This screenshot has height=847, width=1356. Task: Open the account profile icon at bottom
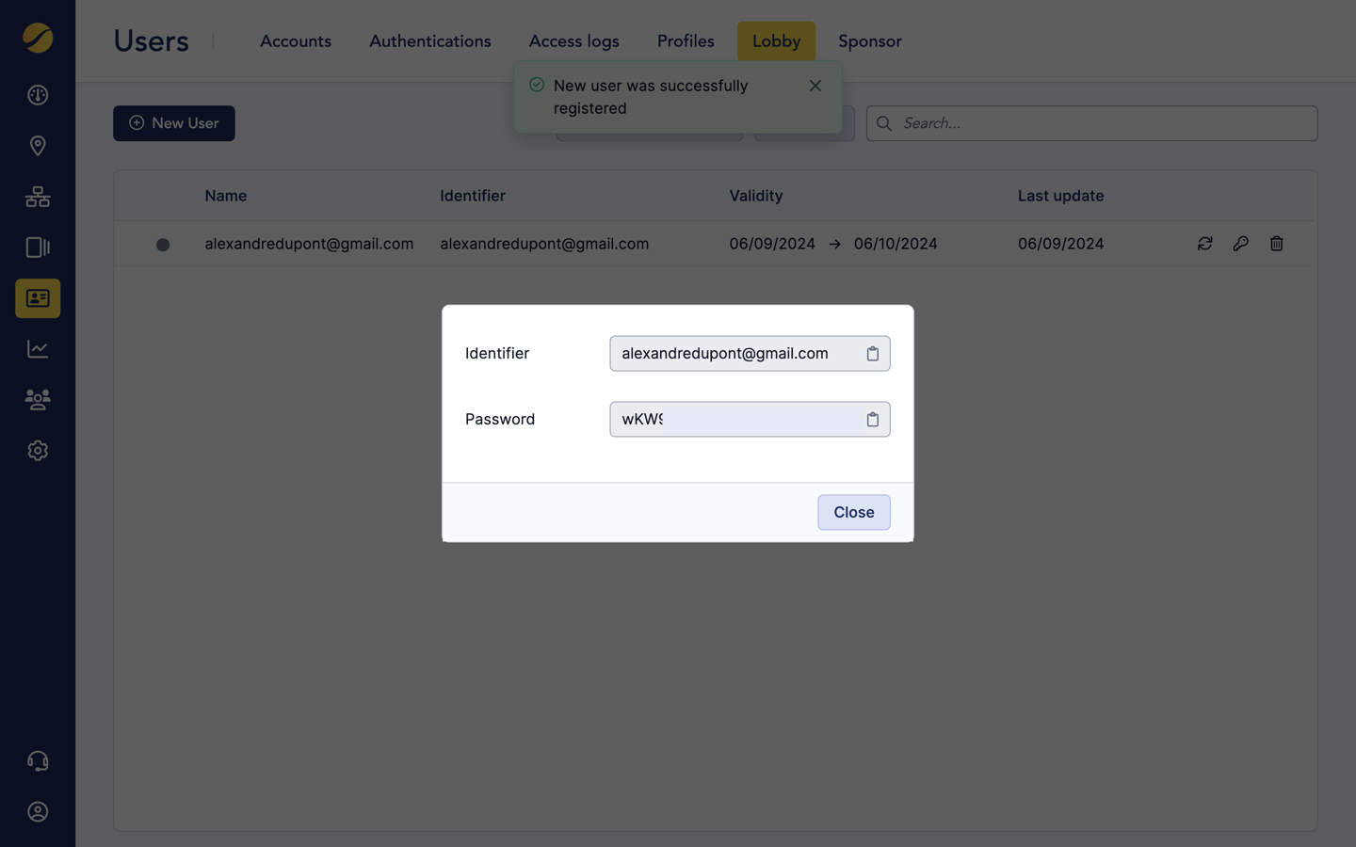coord(38,811)
